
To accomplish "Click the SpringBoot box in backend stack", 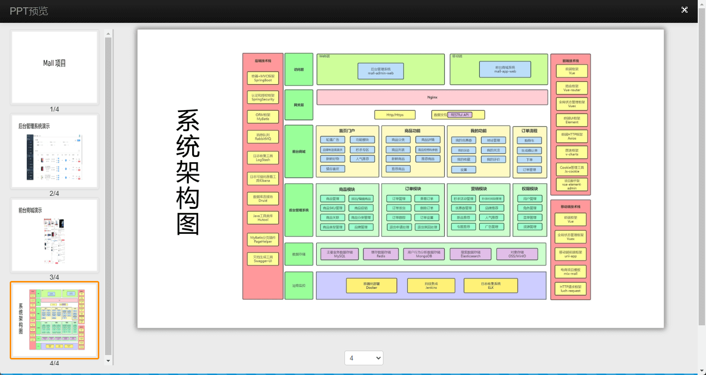I will pyautogui.click(x=263, y=78).
